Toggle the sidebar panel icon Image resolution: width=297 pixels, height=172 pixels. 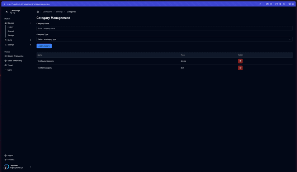(x=38, y=12)
